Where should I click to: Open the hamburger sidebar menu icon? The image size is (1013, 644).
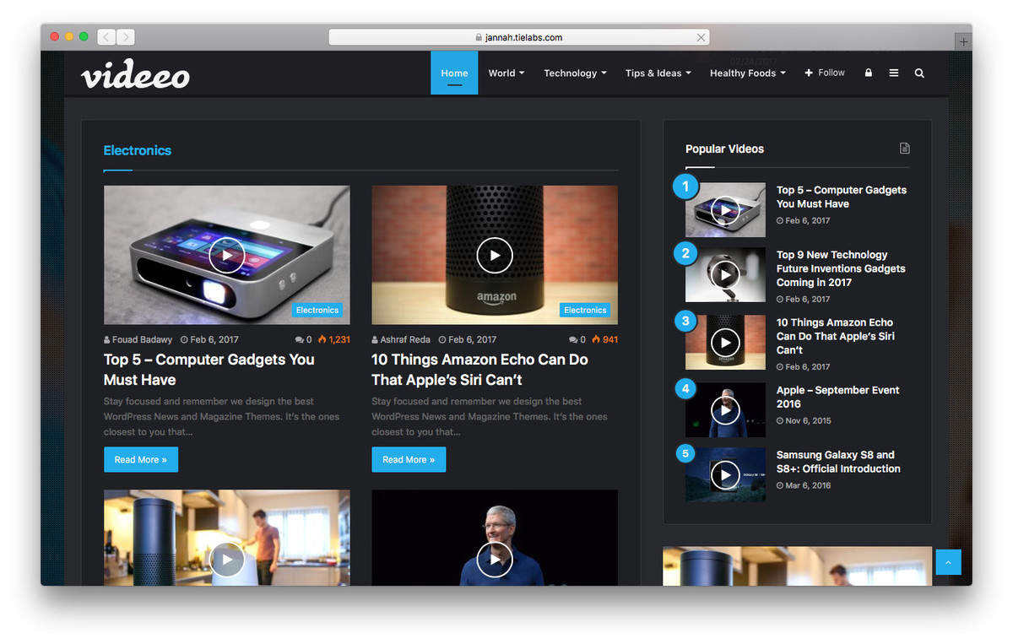(893, 73)
